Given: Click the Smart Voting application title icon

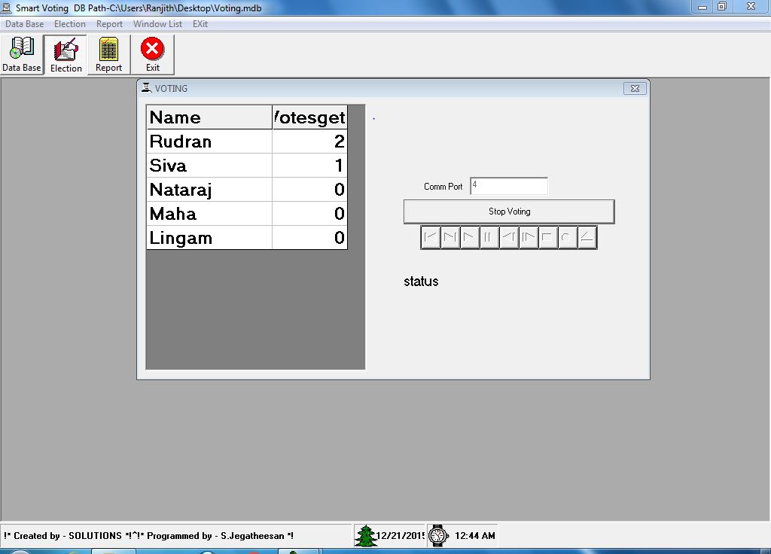Looking at the screenshot, I should 6,8.
